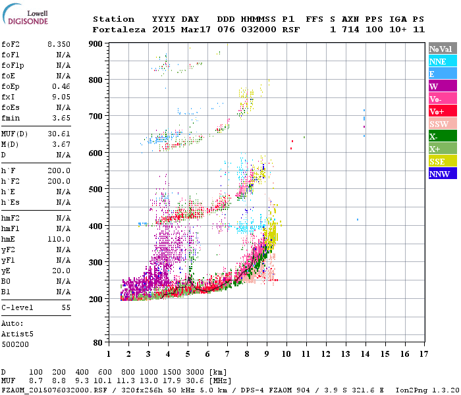Click the foF2 value 8.350
This screenshot has width=461, height=395.
(59, 44)
